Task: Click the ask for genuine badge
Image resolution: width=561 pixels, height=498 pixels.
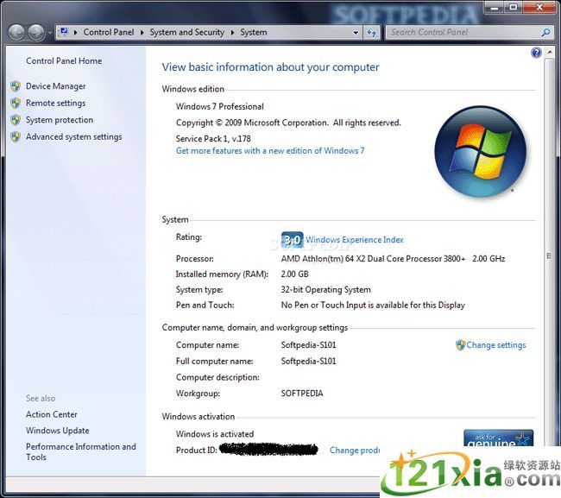Action: [x=498, y=438]
